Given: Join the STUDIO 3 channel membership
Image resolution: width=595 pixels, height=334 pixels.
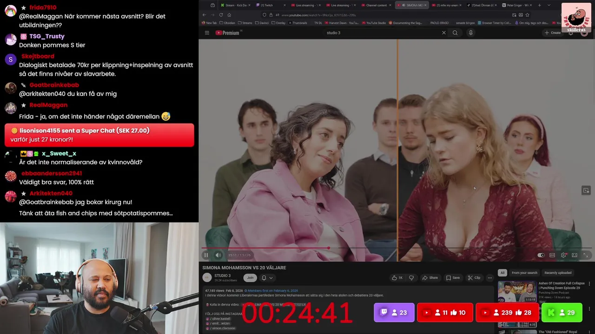Looking at the screenshot, I should pyautogui.click(x=250, y=278).
